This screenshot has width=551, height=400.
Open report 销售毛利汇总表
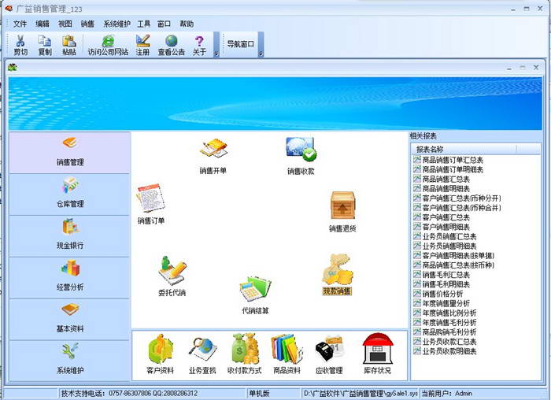tap(446, 274)
